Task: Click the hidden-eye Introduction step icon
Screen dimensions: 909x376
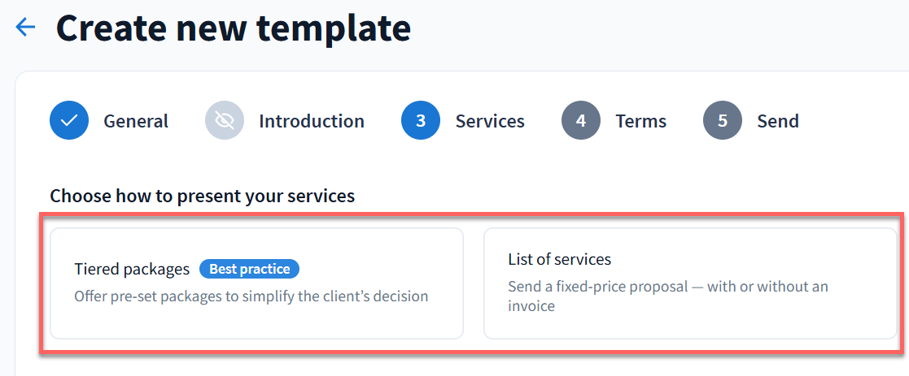Action: [x=225, y=121]
